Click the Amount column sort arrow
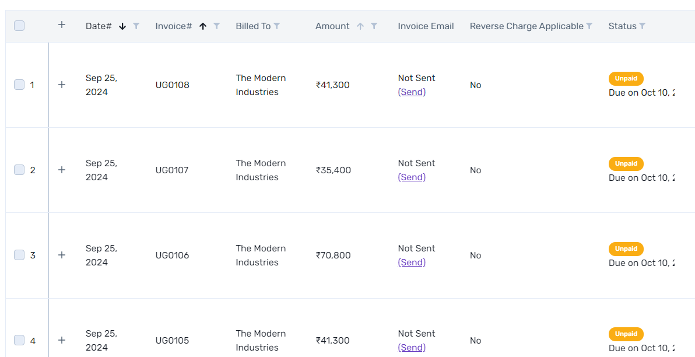 click(360, 26)
